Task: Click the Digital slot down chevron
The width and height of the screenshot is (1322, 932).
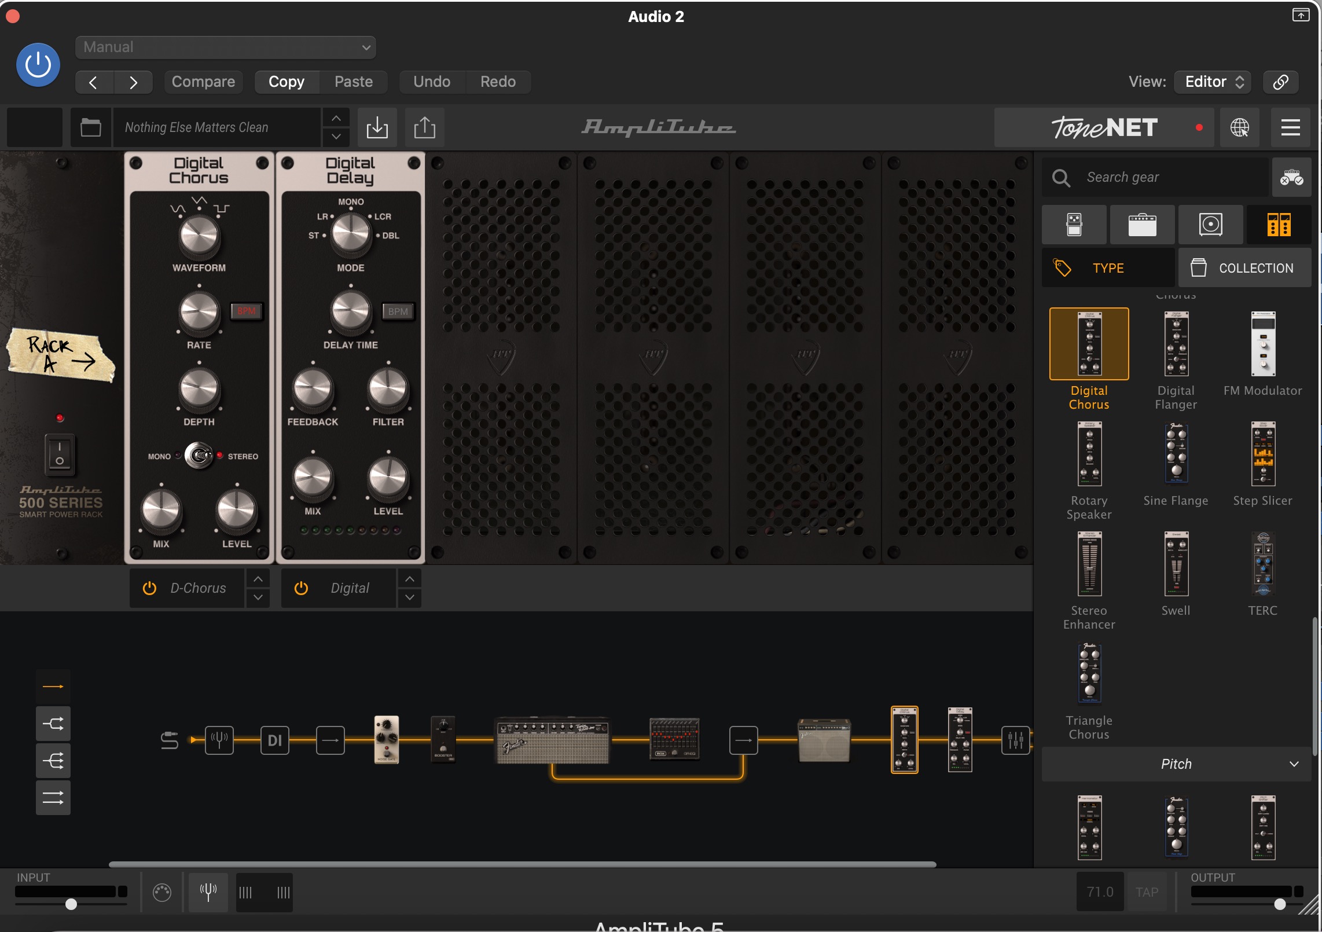Action: pyautogui.click(x=410, y=597)
